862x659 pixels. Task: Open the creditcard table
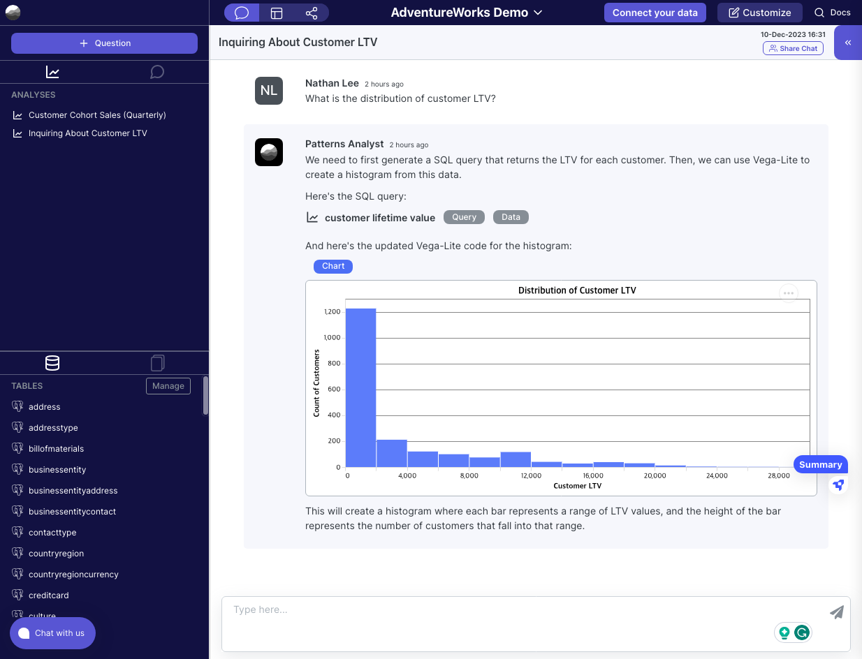(49, 595)
